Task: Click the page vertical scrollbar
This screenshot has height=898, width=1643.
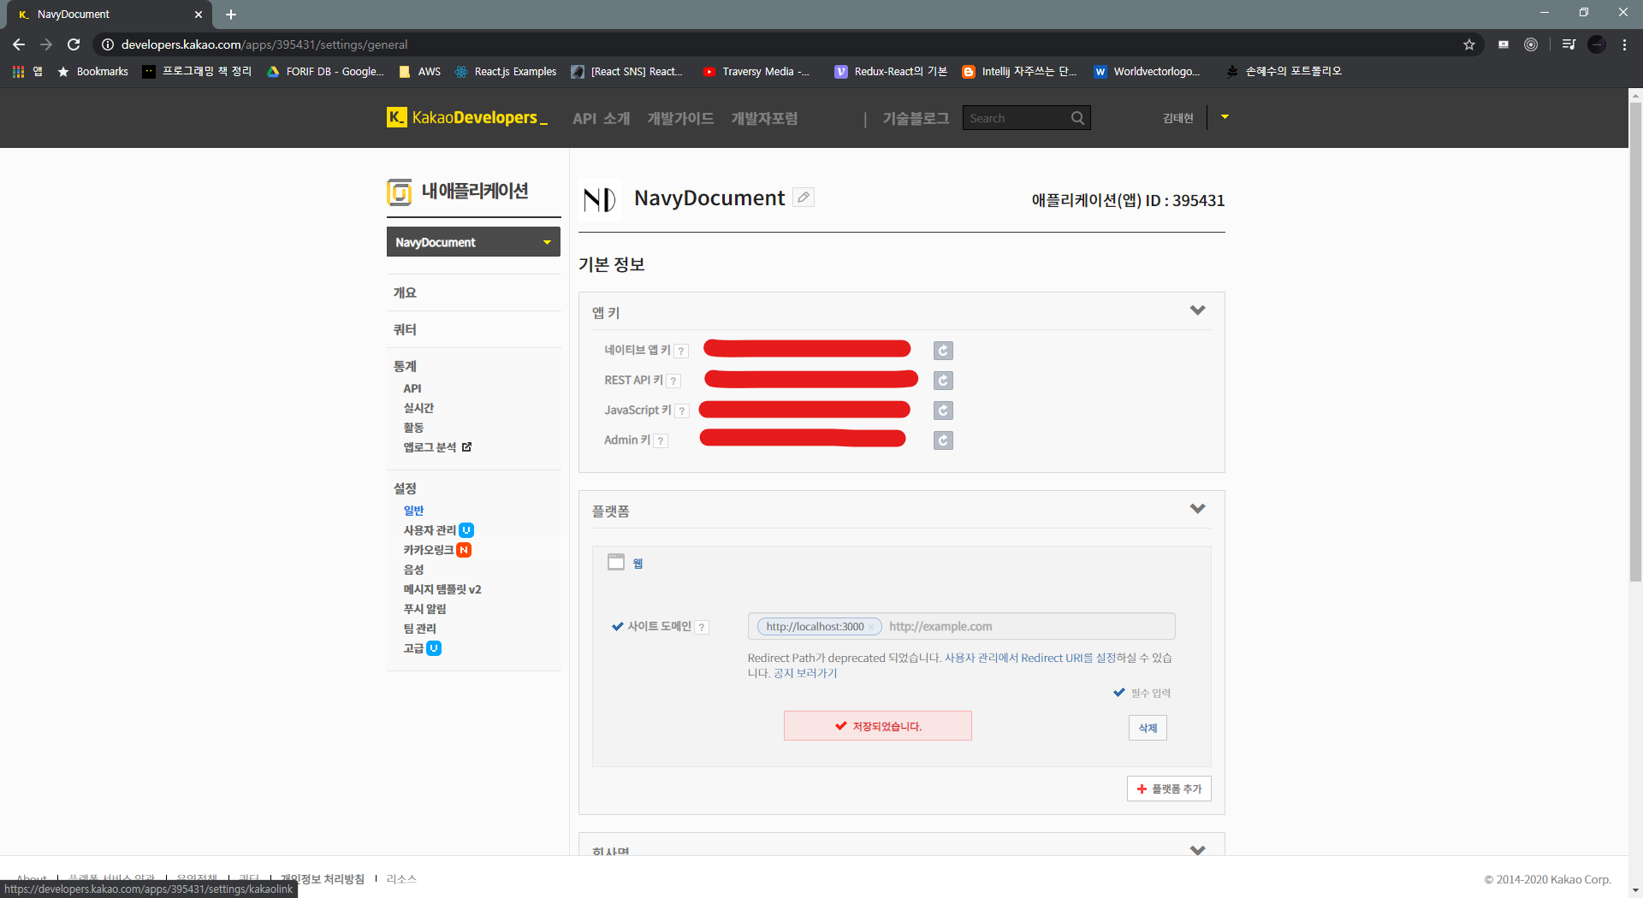Action: [x=1635, y=342]
